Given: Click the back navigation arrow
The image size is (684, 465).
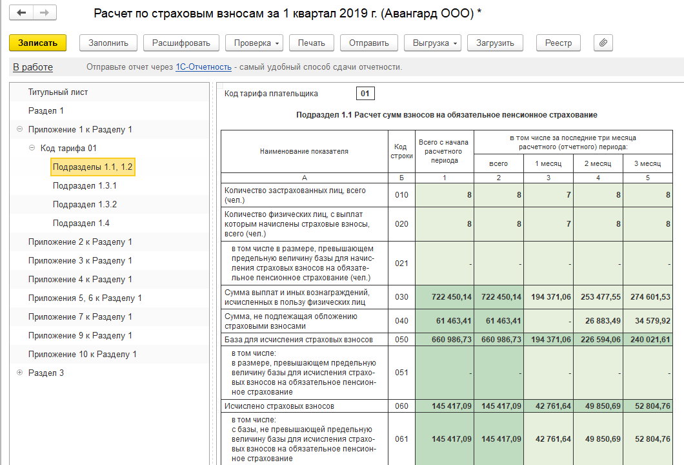Looking at the screenshot, I should tap(22, 13).
